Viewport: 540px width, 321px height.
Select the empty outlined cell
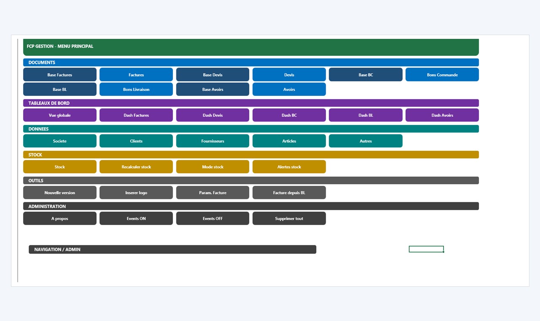coord(426,249)
